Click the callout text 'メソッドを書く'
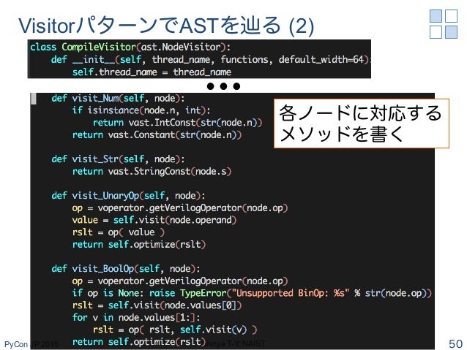The width and height of the screenshot is (467, 350). [342, 134]
